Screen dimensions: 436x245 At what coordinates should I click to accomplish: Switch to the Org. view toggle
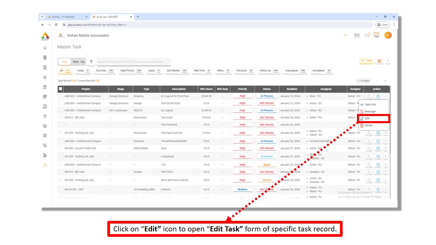pyautogui.click(x=83, y=62)
